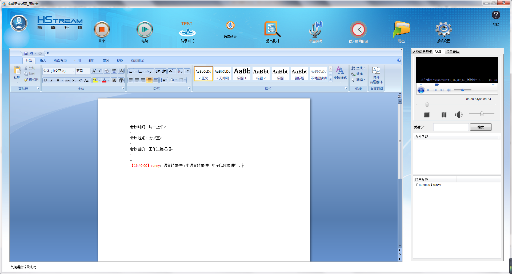Click the large black stop button below player

[x=427, y=115]
